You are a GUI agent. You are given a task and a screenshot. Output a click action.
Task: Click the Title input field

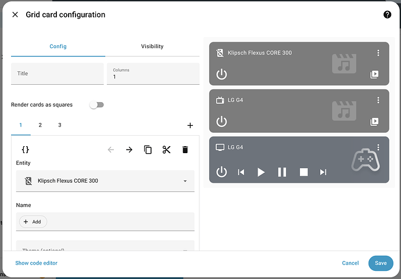[x=58, y=74]
